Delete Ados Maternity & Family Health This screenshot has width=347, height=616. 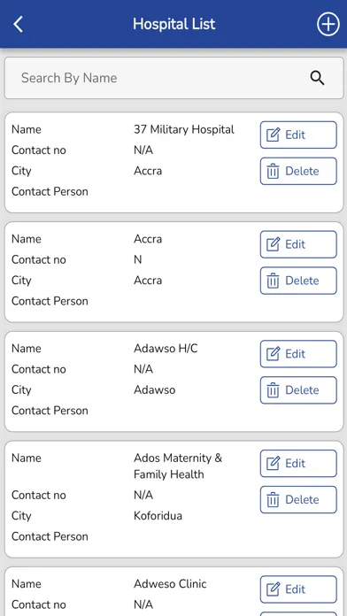coord(298,500)
